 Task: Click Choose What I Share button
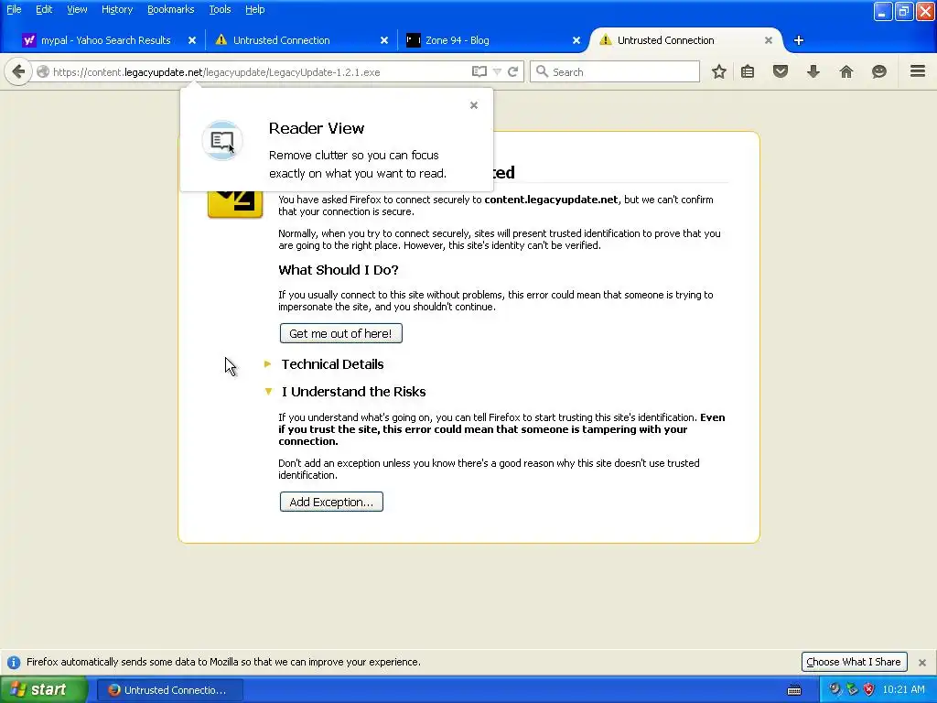(854, 662)
